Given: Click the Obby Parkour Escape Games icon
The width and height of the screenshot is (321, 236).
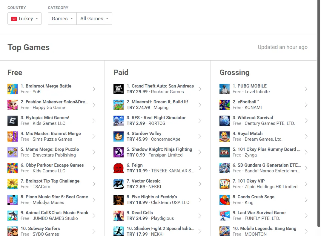Looking at the screenshot, I should (13, 168).
